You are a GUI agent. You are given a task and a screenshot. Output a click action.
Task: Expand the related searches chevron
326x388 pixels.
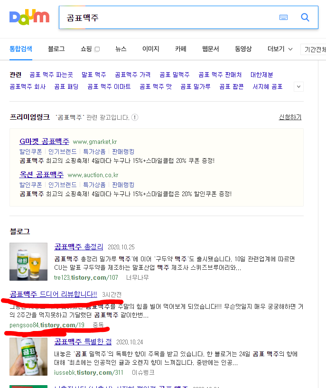[298, 86]
